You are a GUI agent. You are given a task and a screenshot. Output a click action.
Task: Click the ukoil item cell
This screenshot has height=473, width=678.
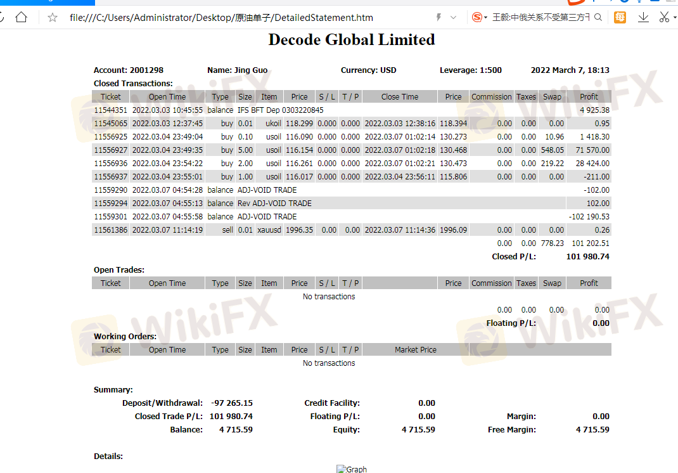273,124
